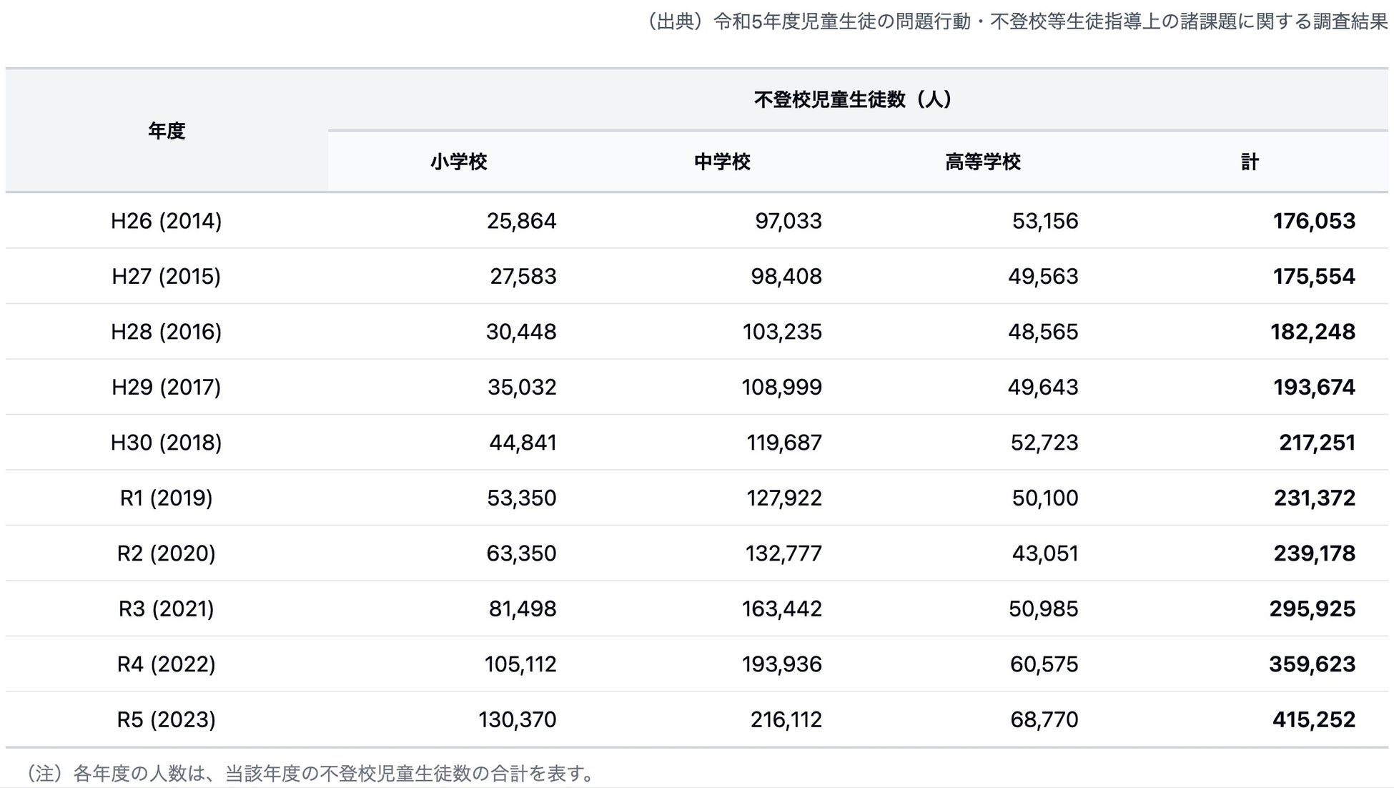Screen dimensions: 1394x788
Task: Select the R5 (2023) row label
Action: [167, 719]
